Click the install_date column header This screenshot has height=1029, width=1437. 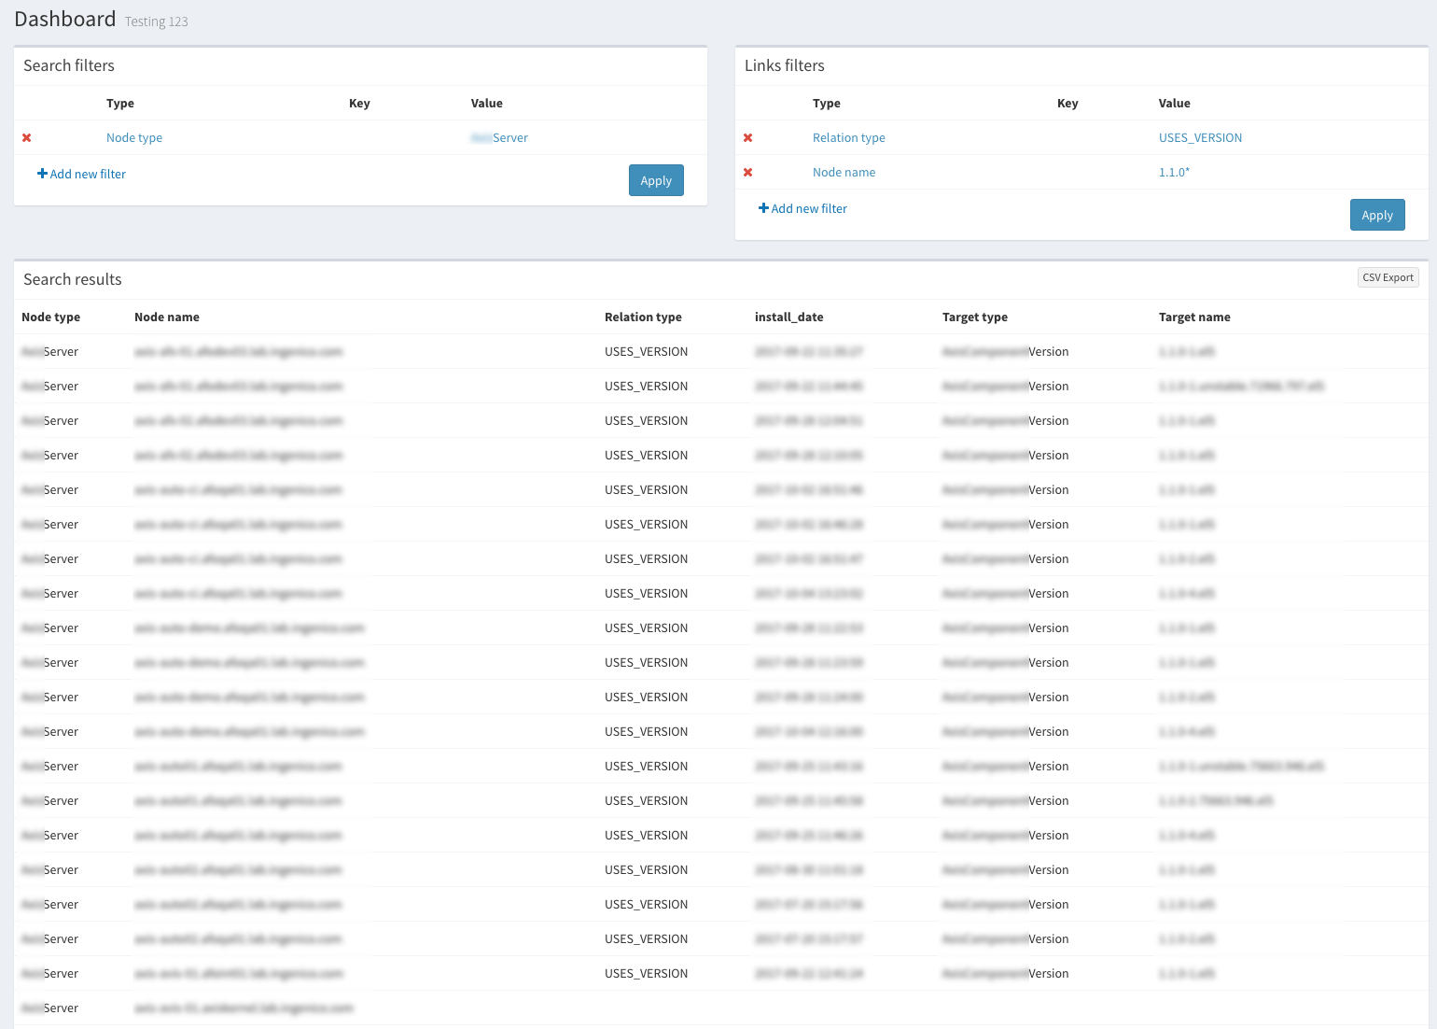tap(789, 317)
